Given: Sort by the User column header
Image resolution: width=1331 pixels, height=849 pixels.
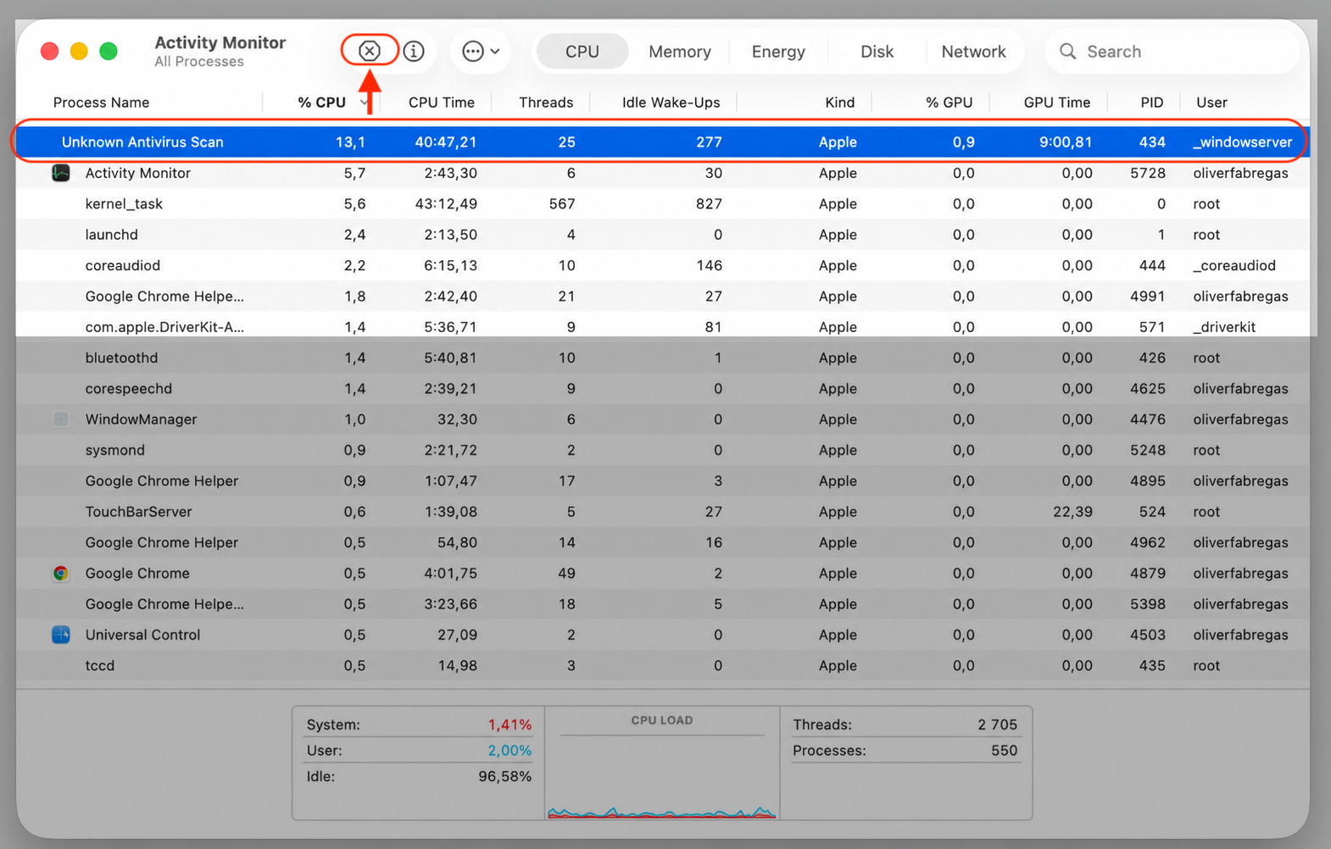Looking at the screenshot, I should click(1211, 103).
